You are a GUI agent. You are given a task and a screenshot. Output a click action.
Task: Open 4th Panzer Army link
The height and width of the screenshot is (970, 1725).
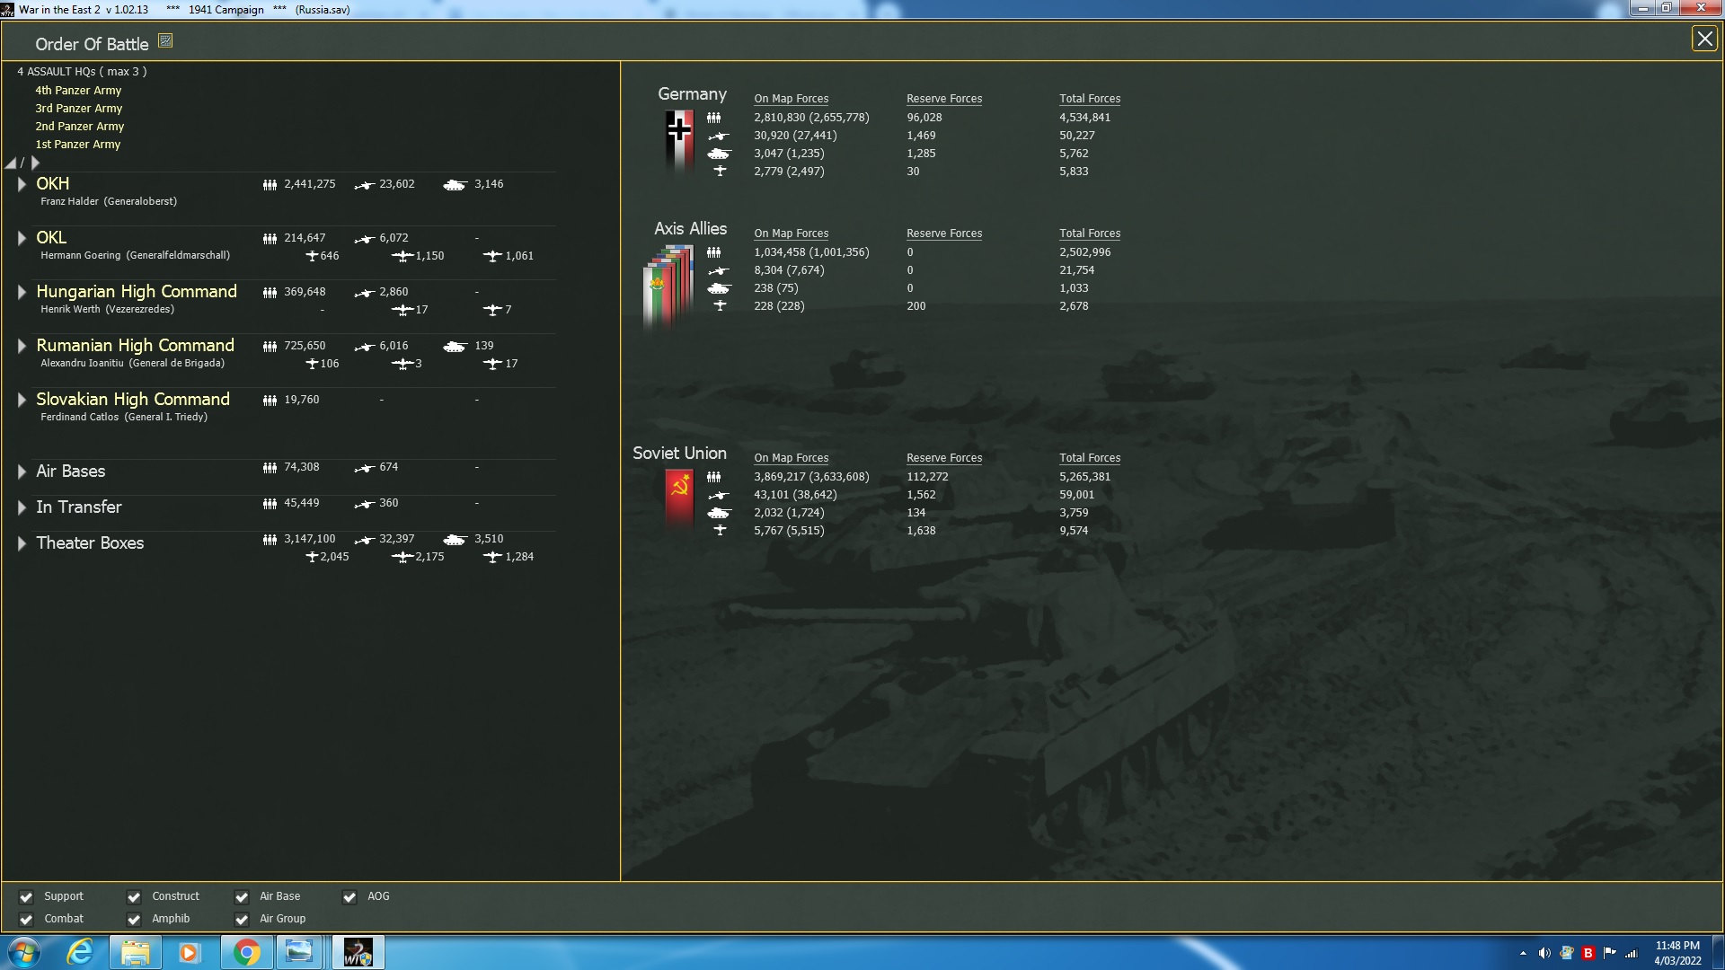pyautogui.click(x=78, y=91)
